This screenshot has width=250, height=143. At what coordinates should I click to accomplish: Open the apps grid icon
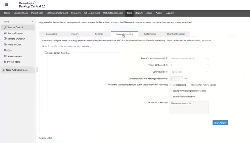pos(6,5)
